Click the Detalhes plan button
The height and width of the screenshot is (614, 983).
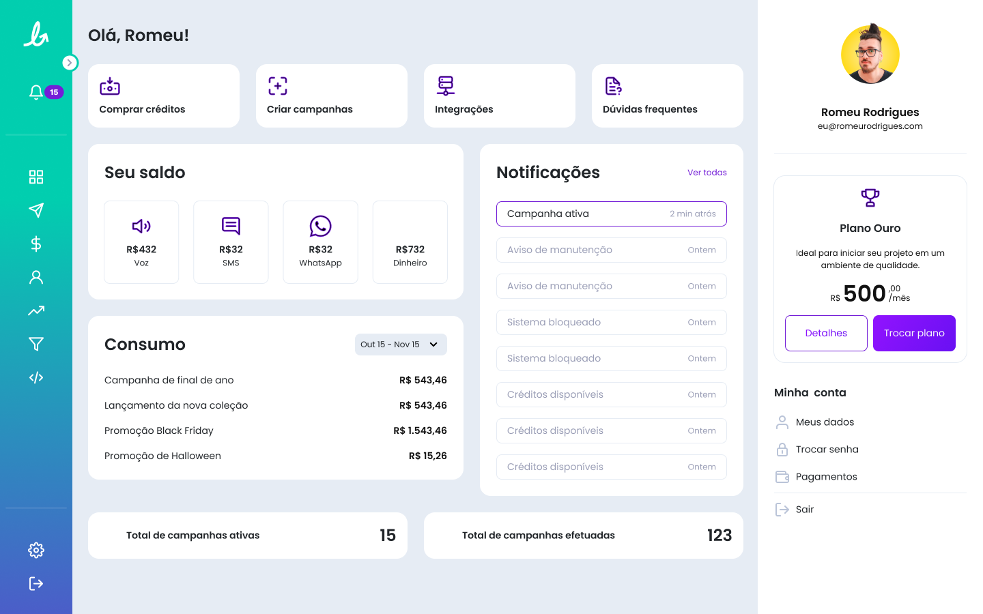(826, 333)
